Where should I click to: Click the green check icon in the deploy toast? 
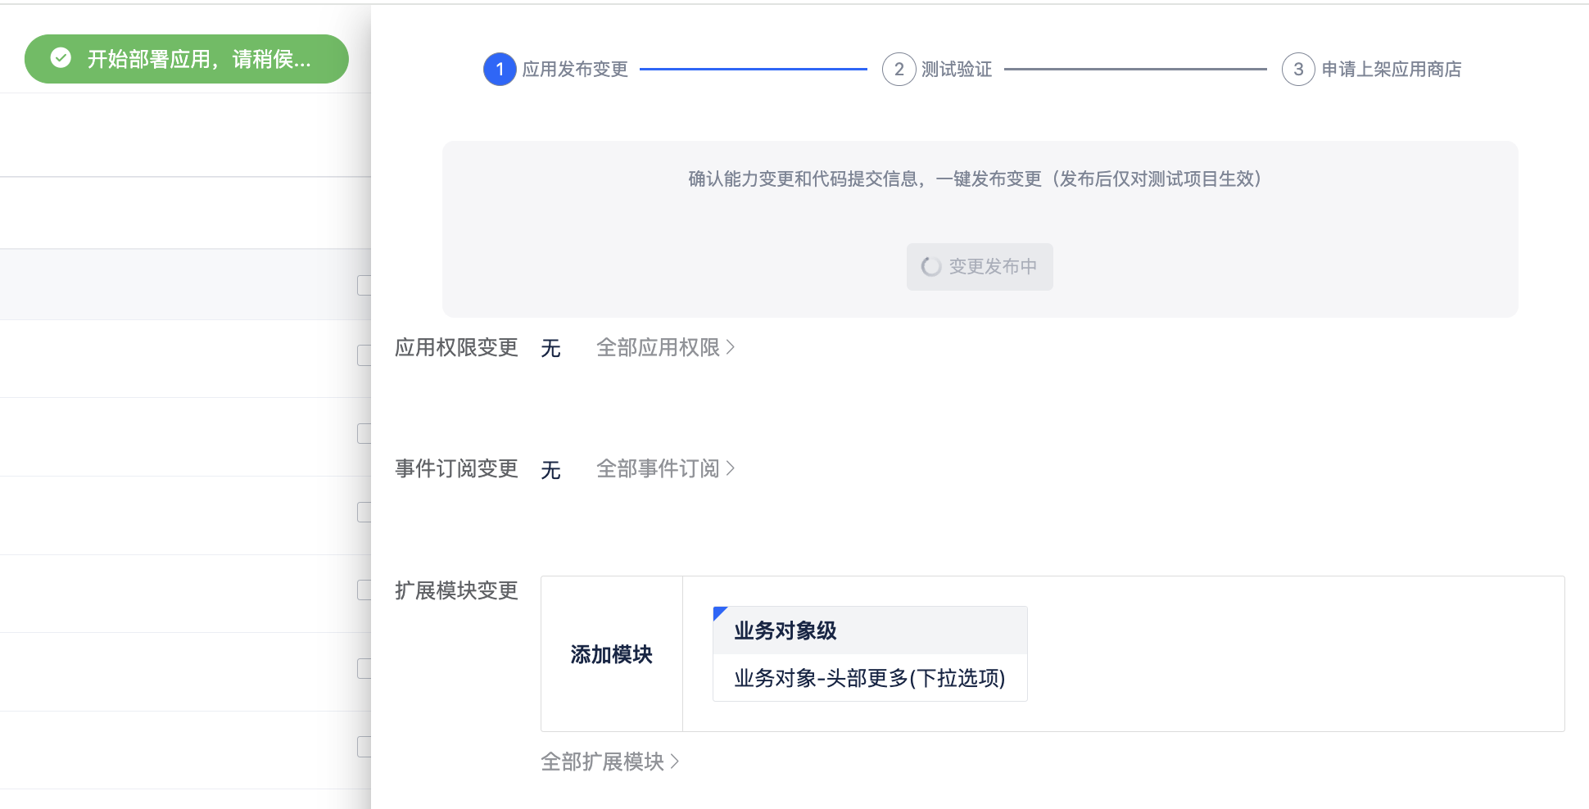[61, 58]
